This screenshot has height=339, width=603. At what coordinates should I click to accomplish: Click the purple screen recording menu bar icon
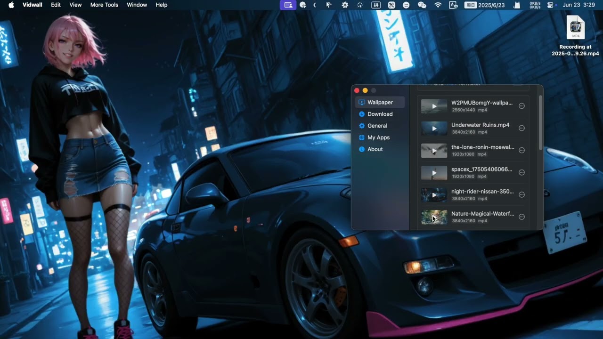coord(288,5)
